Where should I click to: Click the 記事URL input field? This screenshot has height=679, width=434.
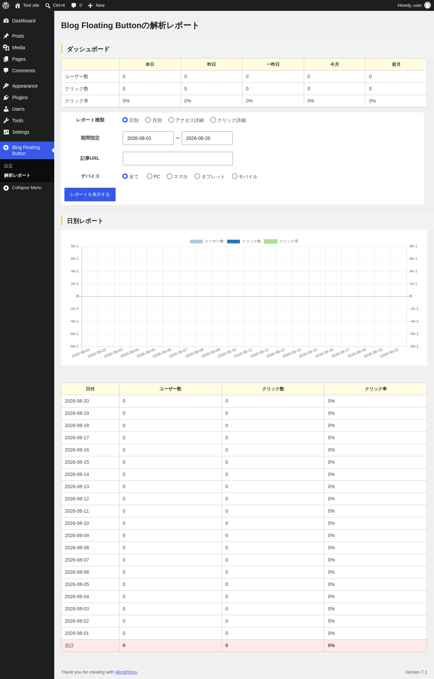click(178, 159)
